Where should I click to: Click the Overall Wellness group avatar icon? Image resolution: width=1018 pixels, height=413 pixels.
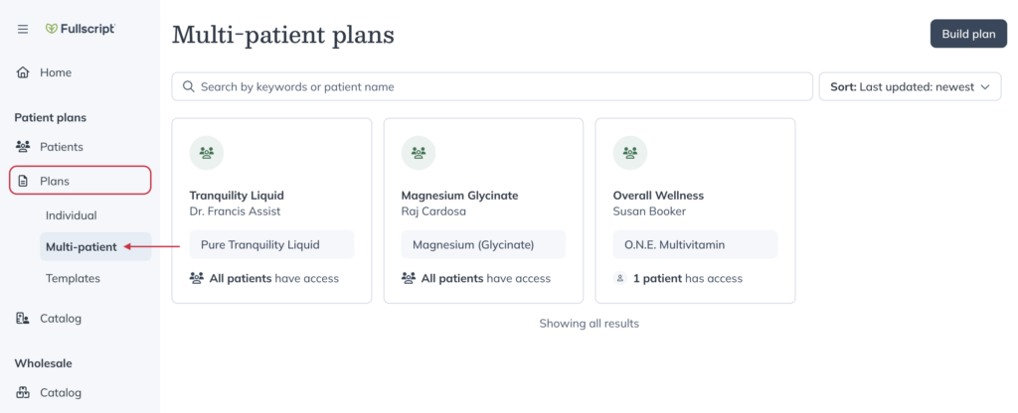click(629, 153)
